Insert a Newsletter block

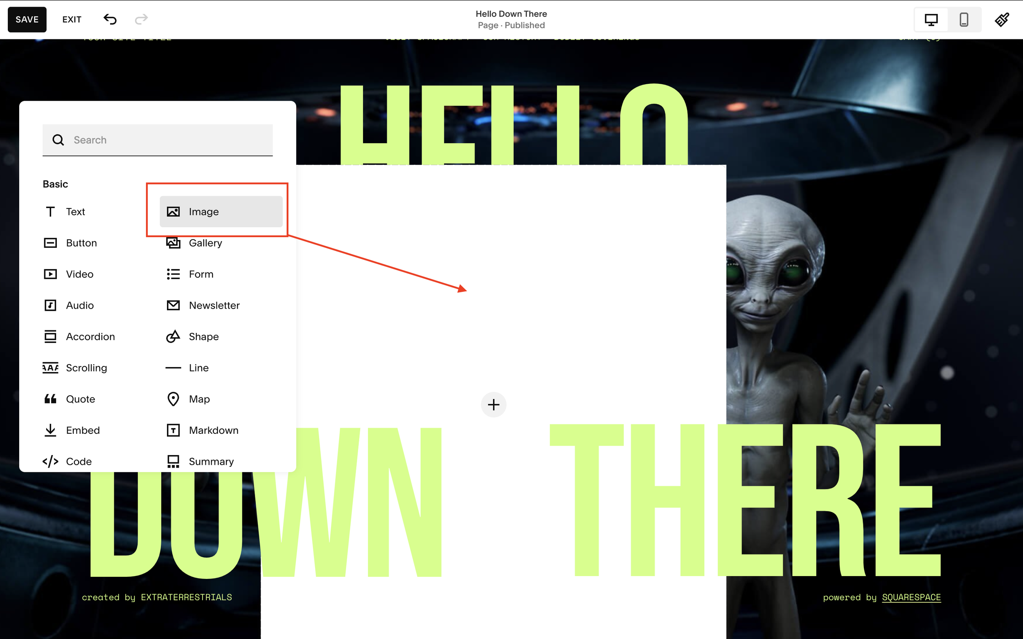coord(214,305)
